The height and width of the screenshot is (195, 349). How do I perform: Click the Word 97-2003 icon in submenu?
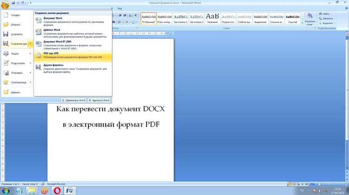pyautogui.click(x=39, y=44)
